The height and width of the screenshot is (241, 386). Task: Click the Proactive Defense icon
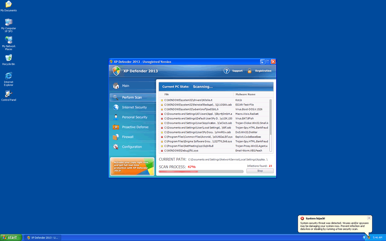[x=116, y=127]
